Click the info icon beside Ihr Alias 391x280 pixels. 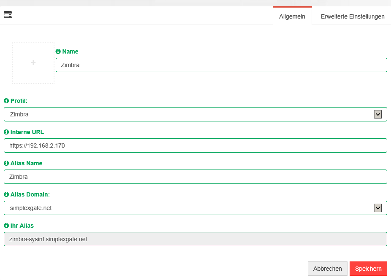6,226
